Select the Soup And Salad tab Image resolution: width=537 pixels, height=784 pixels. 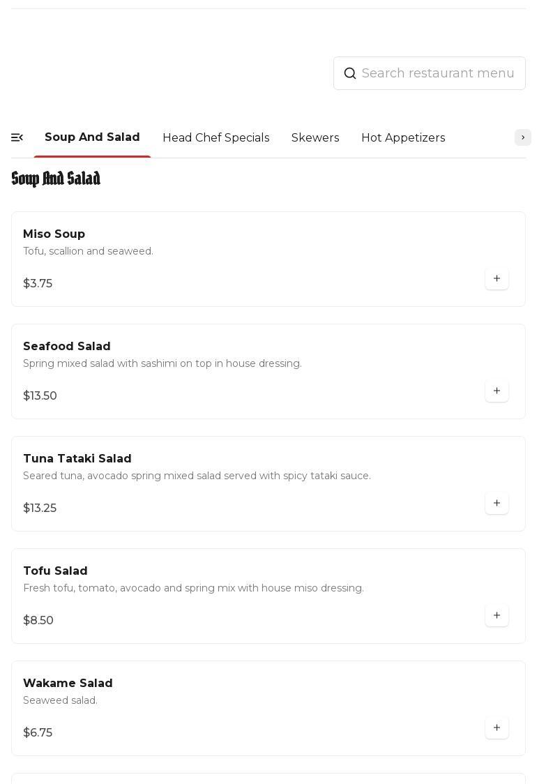point(92,137)
